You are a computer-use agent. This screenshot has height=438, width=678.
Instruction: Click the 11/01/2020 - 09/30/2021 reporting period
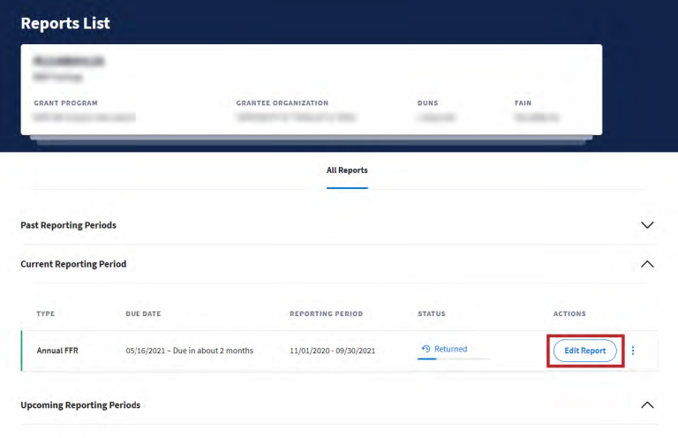point(332,351)
